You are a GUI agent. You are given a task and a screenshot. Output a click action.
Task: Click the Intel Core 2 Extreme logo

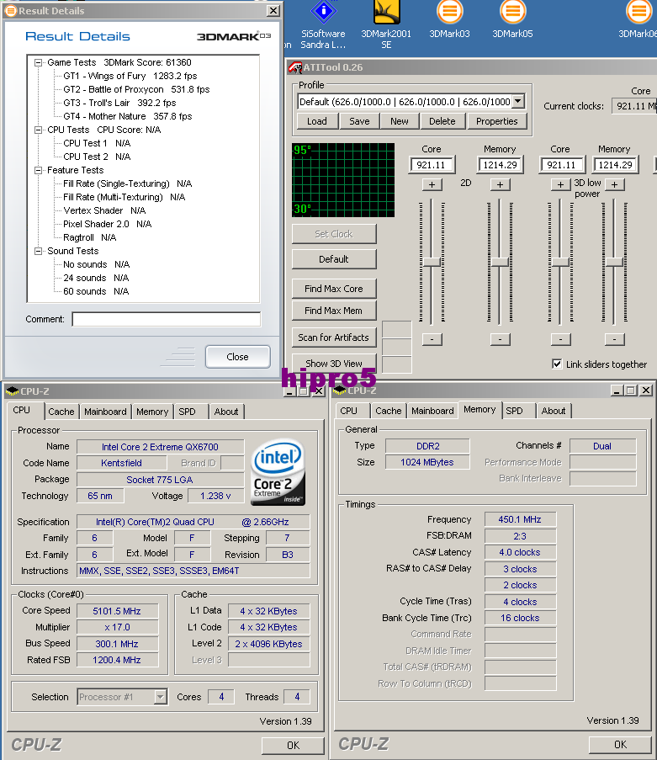(278, 471)
